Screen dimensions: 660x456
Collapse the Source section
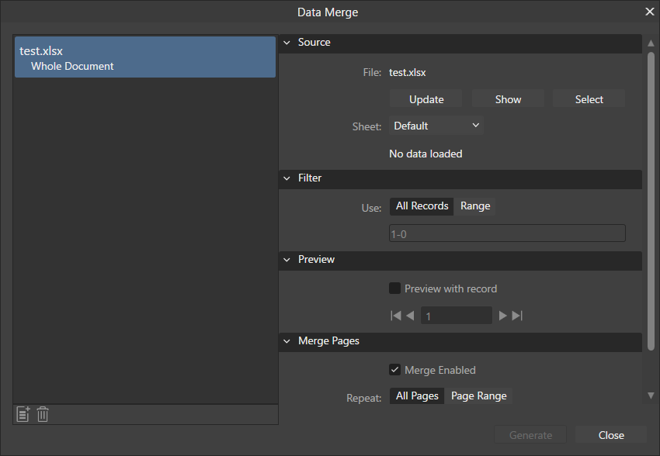pyautogui.click(x=287, y=43)
